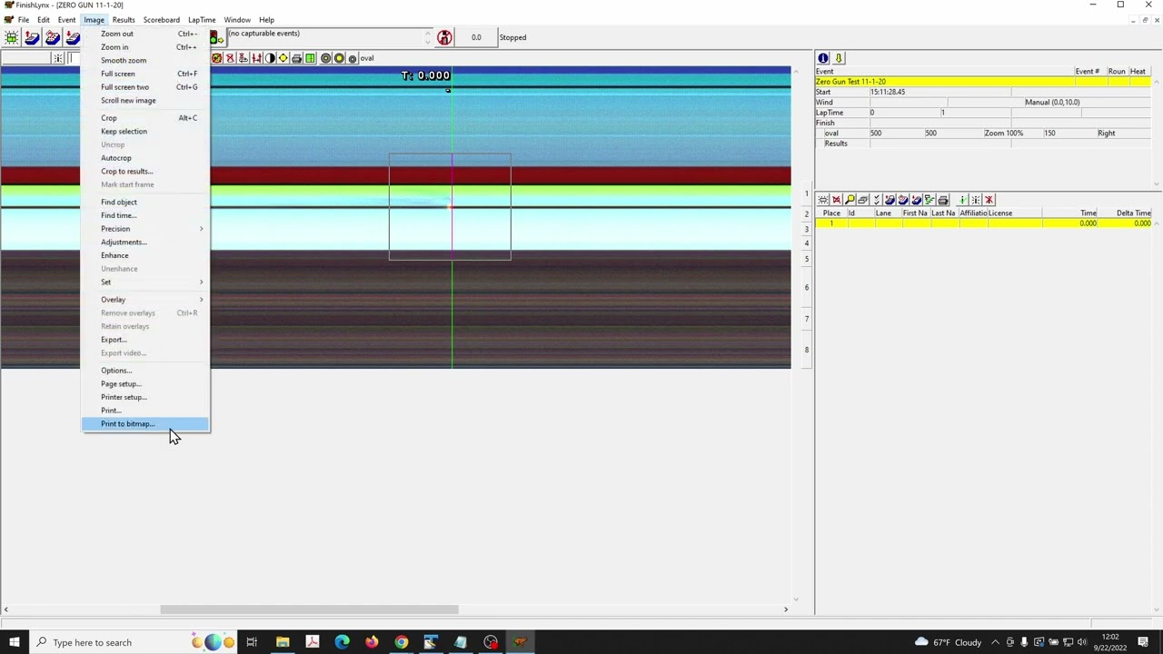Click the half-black contrast circle icon
Image resolution: width=1163 pixels, height=654 pixels.
coord(270,58)
